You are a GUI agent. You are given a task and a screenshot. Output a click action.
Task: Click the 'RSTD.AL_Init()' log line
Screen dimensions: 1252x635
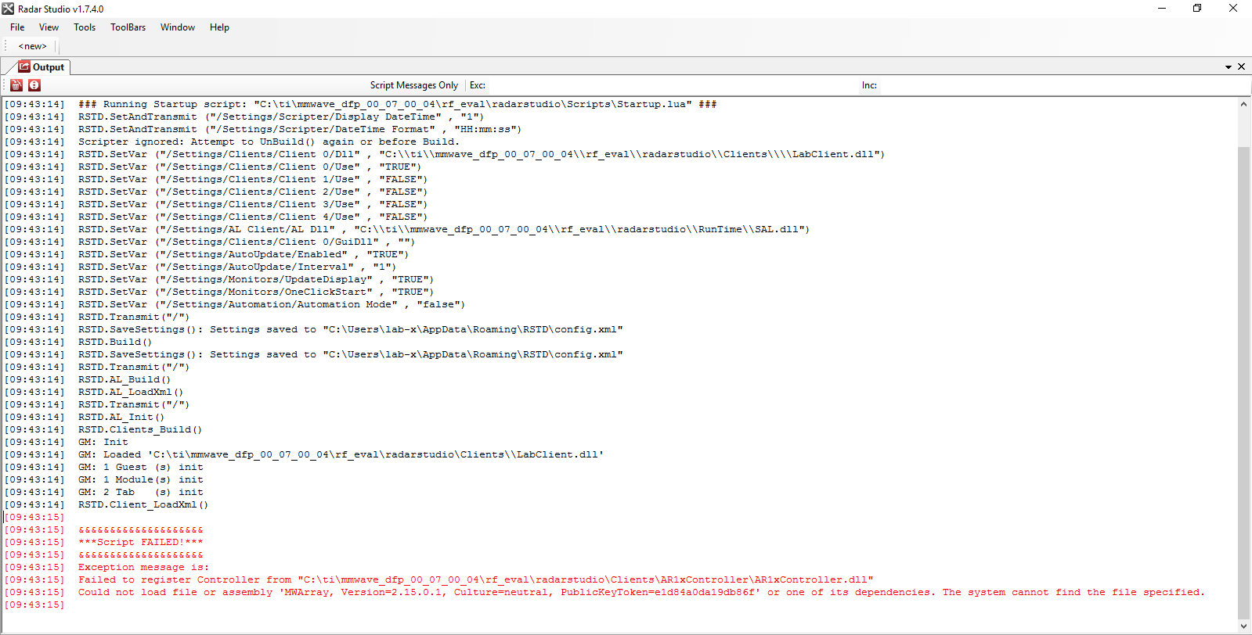(x=121, y=417)
